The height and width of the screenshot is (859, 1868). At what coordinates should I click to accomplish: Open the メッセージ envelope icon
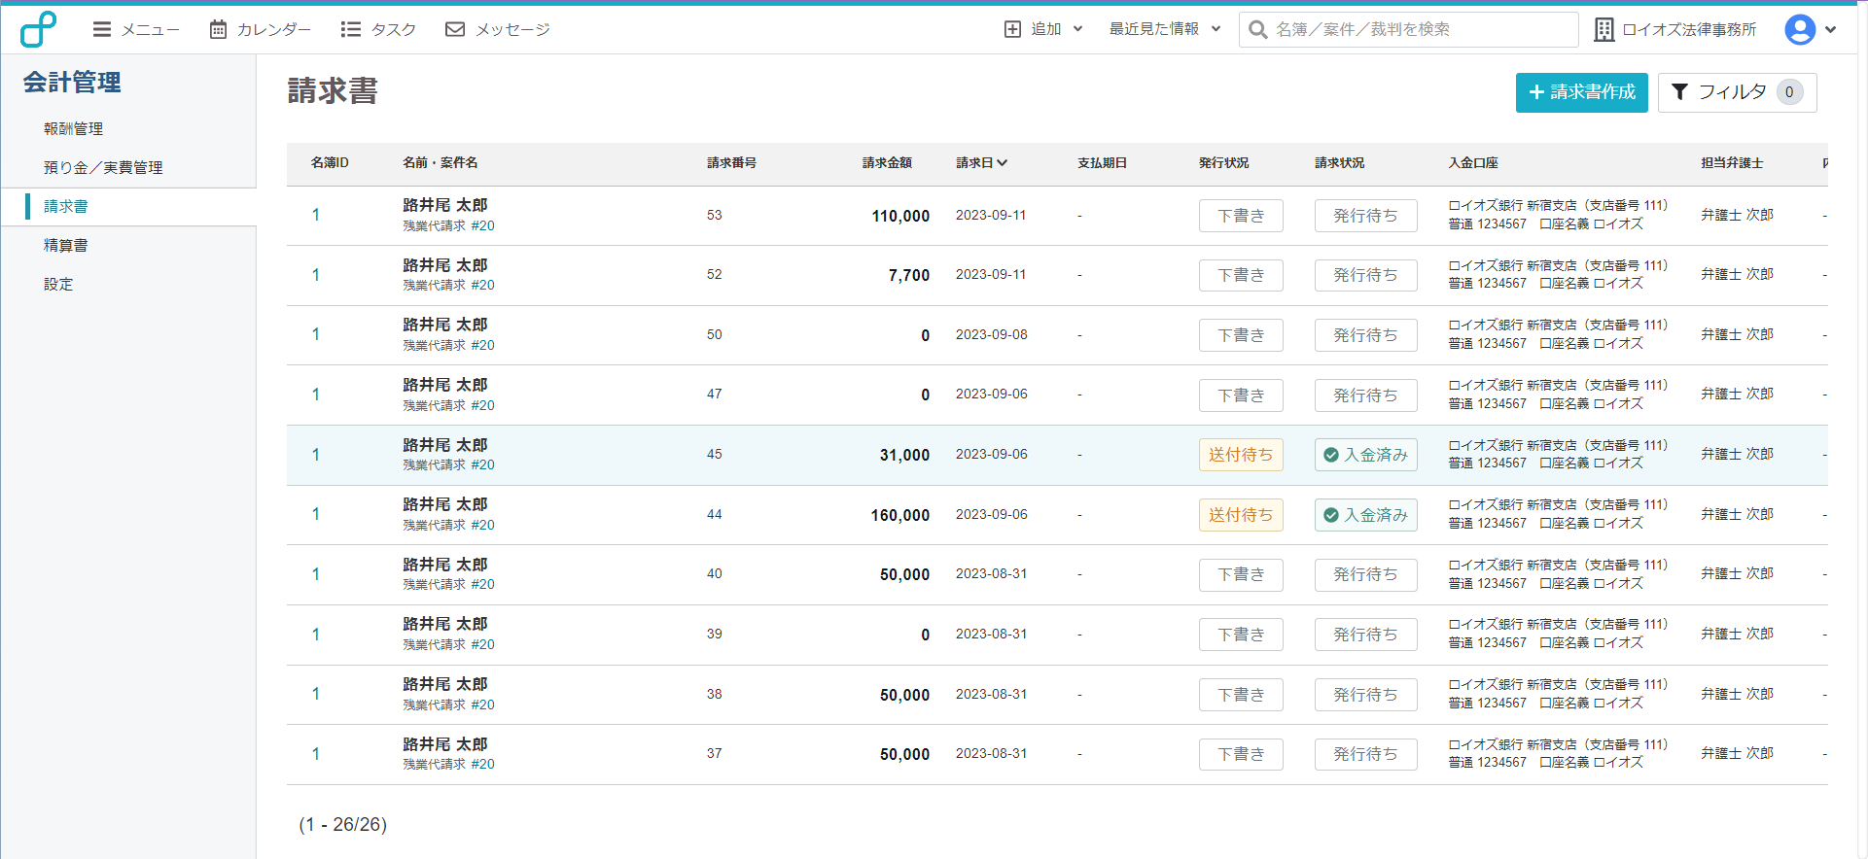454,29
